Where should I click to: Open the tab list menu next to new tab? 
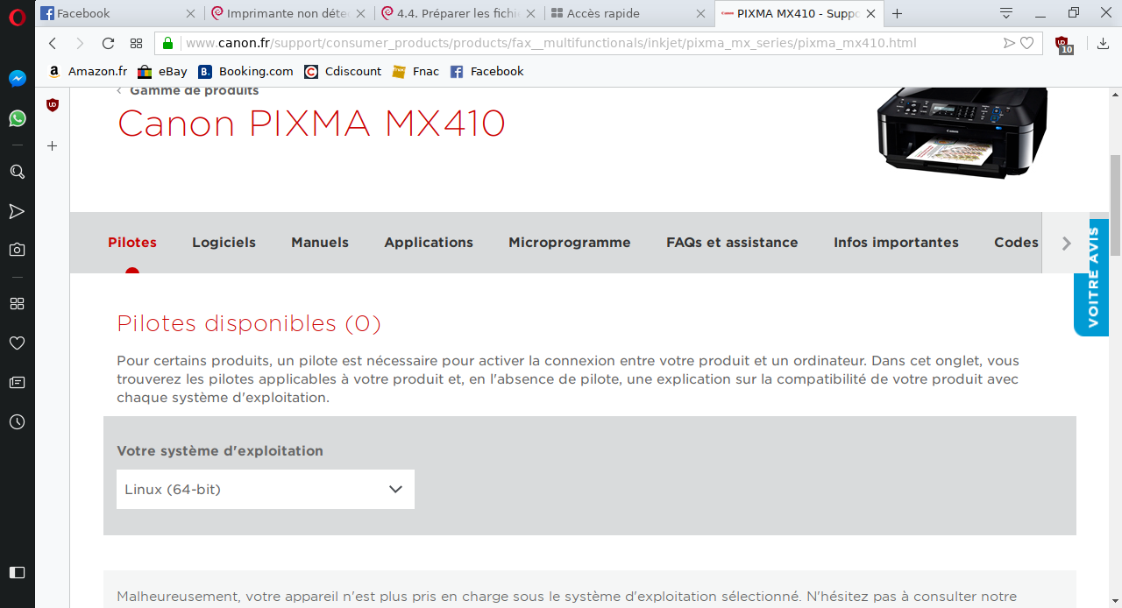pyautogui.click(x=1006, y=13)
